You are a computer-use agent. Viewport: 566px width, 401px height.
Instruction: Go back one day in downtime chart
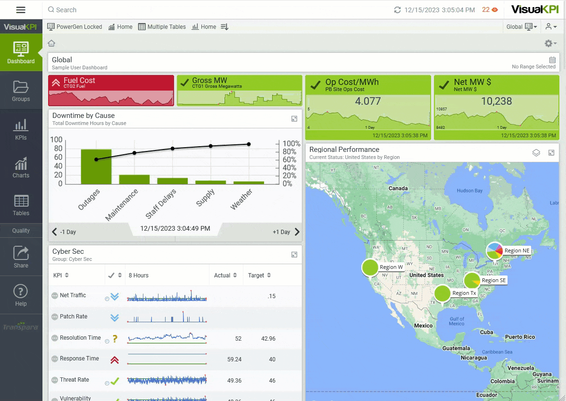pyautogui.click(x=64, y=232)
